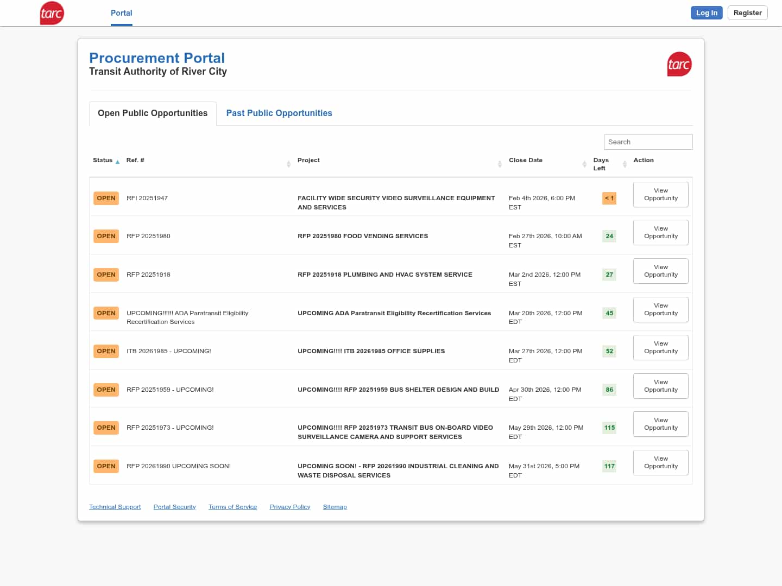Viewport: 782px width, 586px height.
Task: Sort table by Status column arrow
Action: (x=117, y=162)
